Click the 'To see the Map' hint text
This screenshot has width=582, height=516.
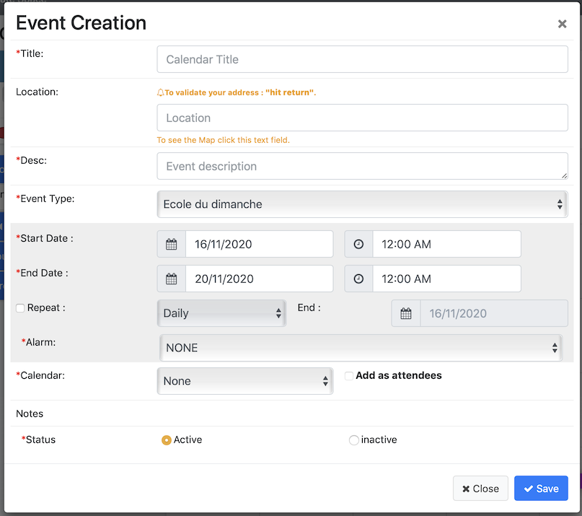tap(223, 140)
